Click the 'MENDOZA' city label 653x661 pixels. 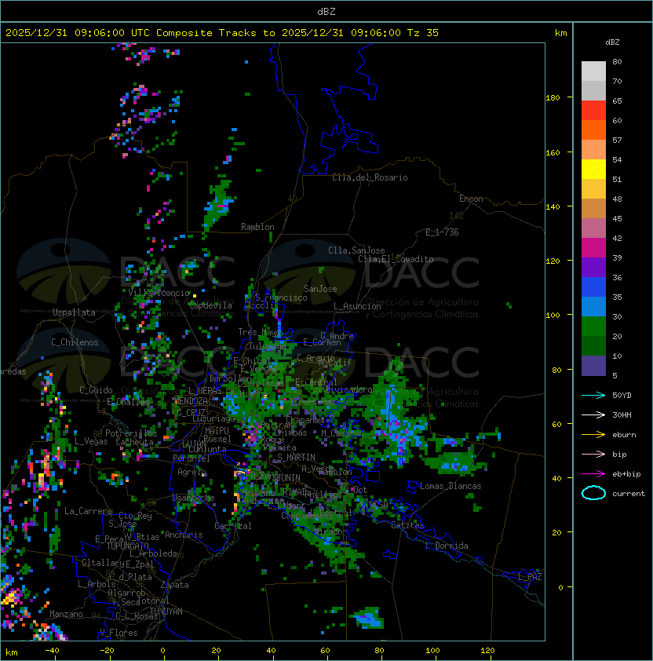[x=191, y=400]
